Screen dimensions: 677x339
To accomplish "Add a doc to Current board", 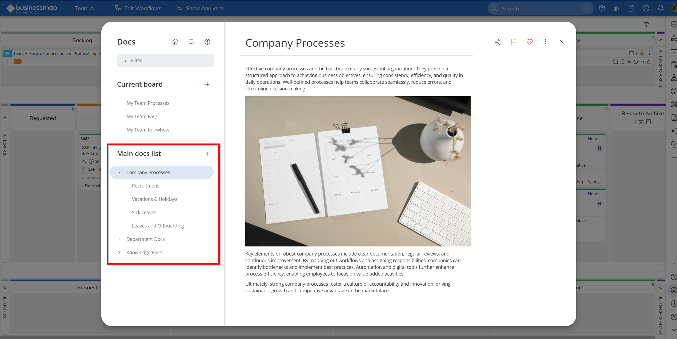I will point(207,84).
